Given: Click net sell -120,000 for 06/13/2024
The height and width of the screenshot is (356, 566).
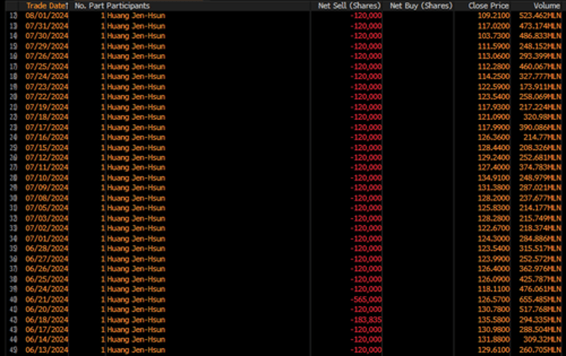Looking at the screenshot, I should (x=366, y=350).
